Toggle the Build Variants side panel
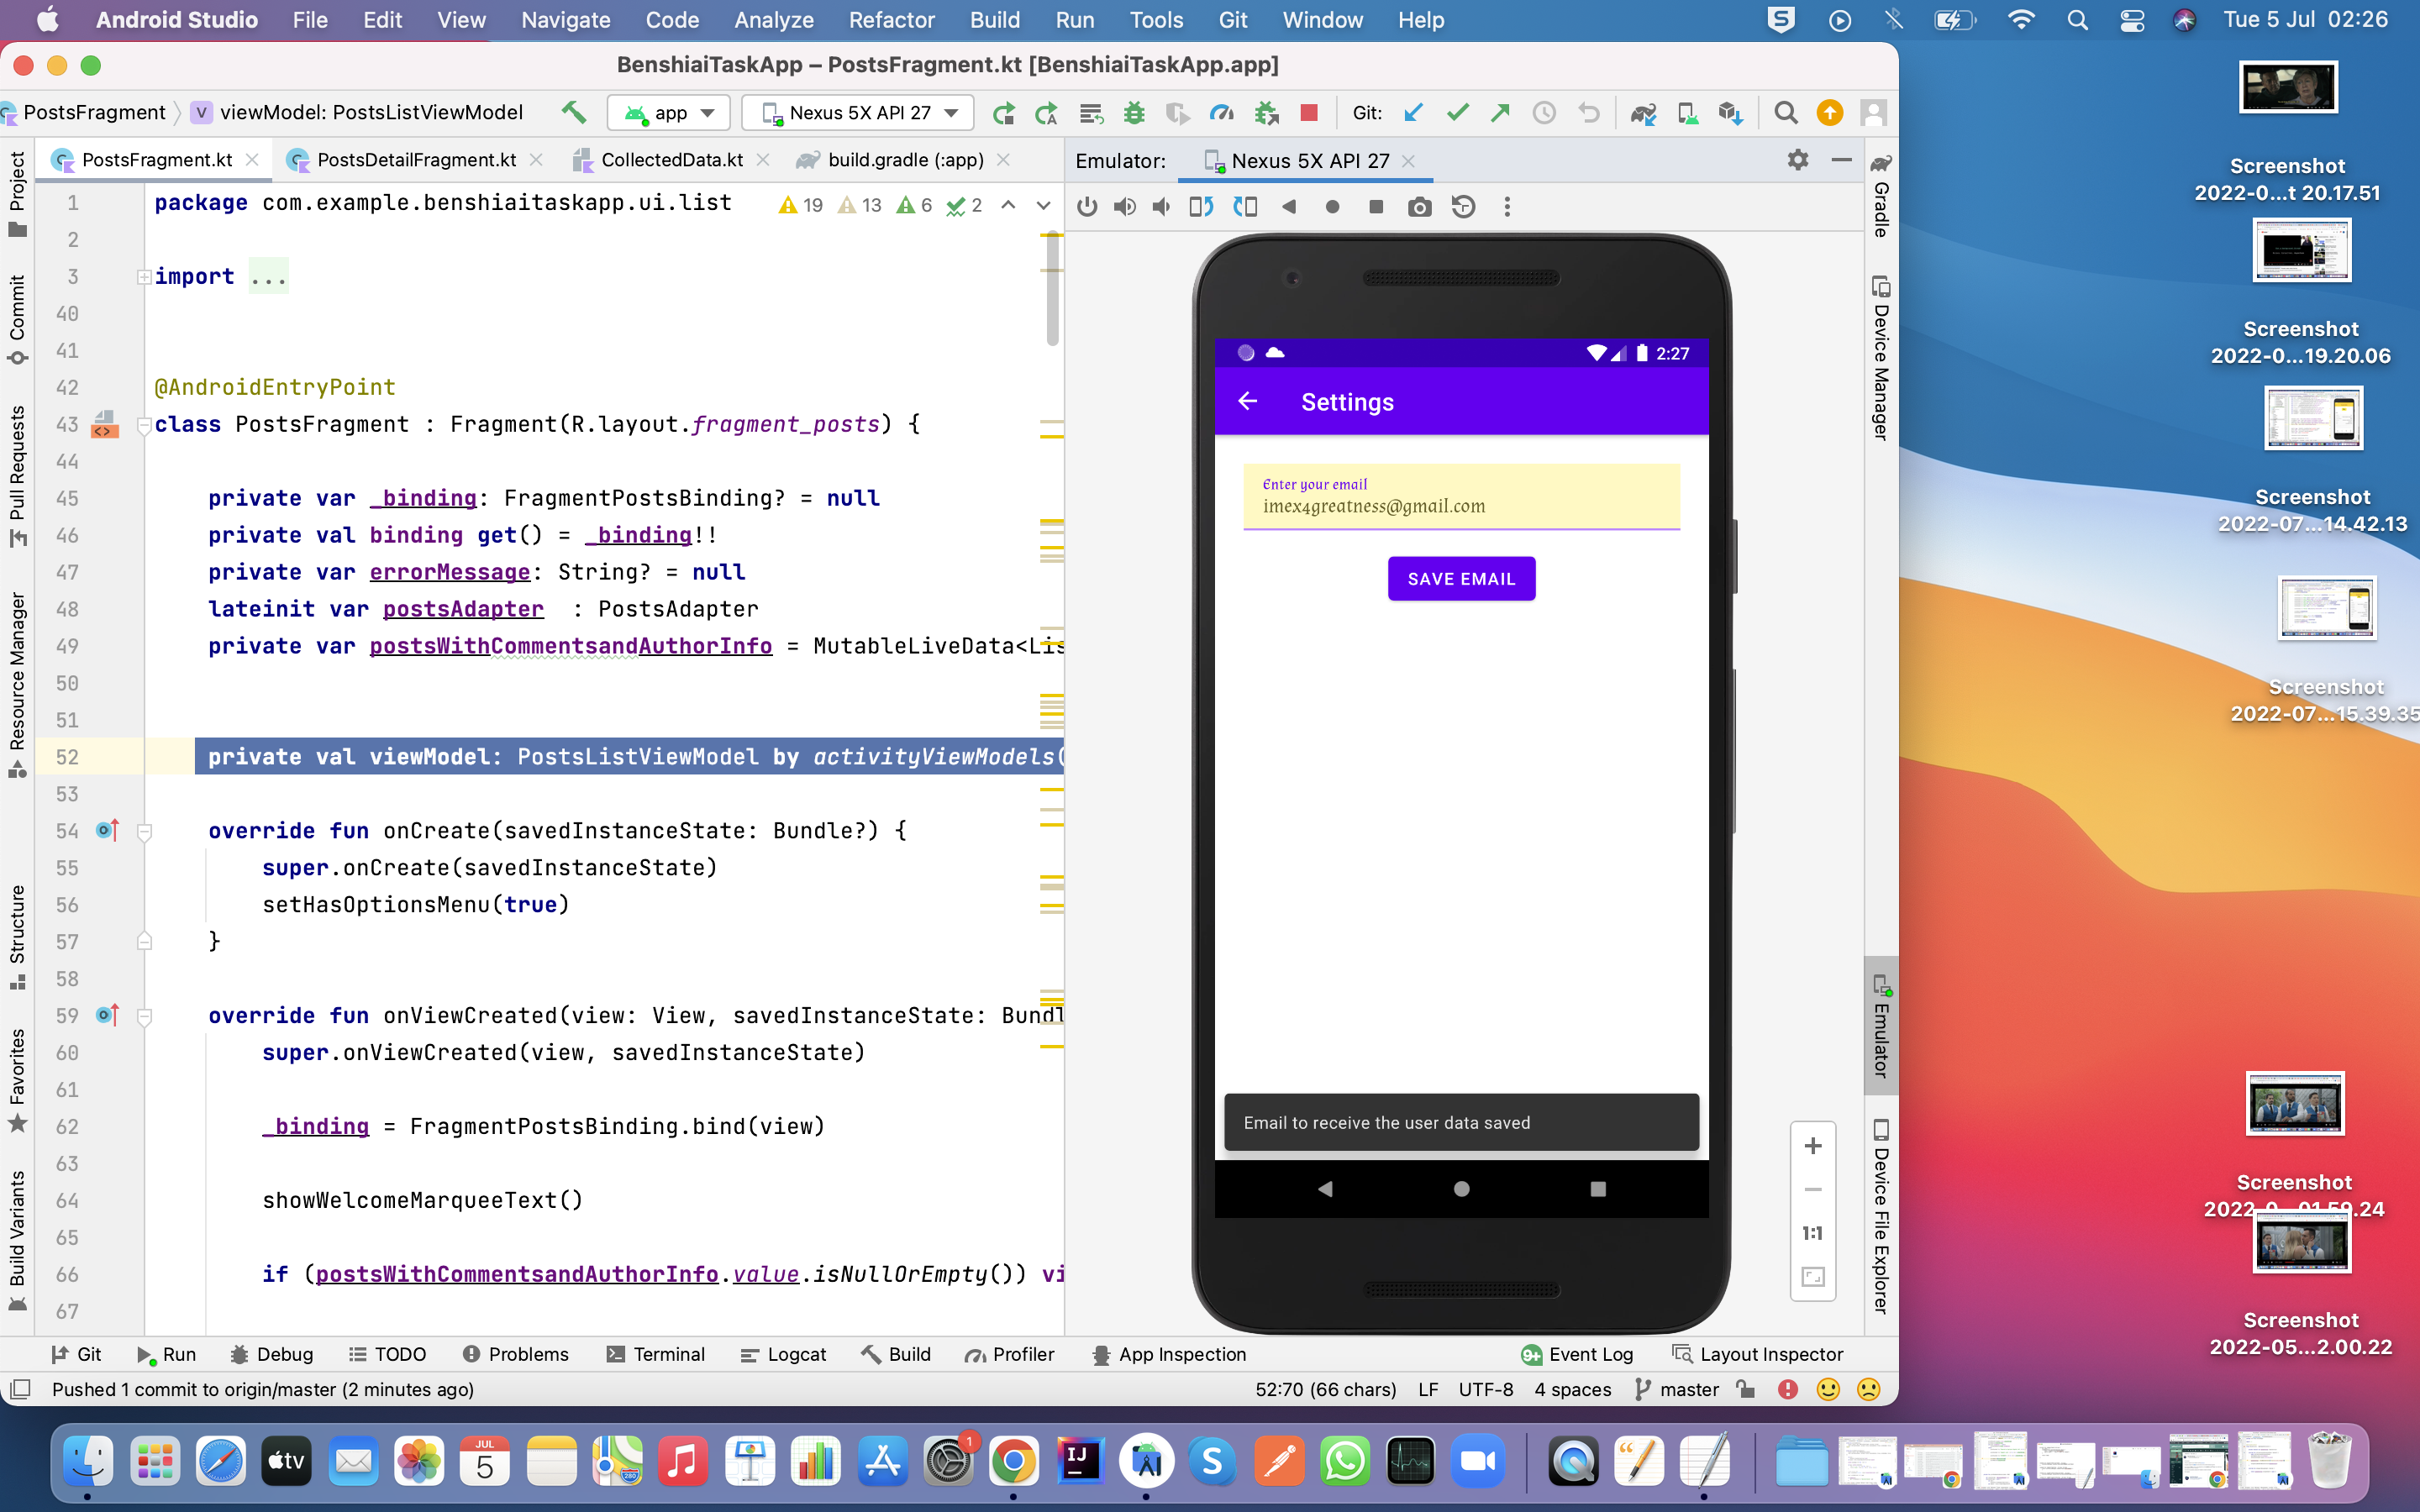The height and width of the screenshot is (1512, 2420). click(17, 1240)
